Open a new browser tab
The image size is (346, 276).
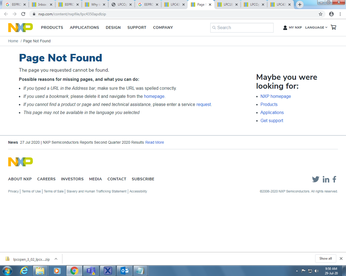click(x=300, y=4)
